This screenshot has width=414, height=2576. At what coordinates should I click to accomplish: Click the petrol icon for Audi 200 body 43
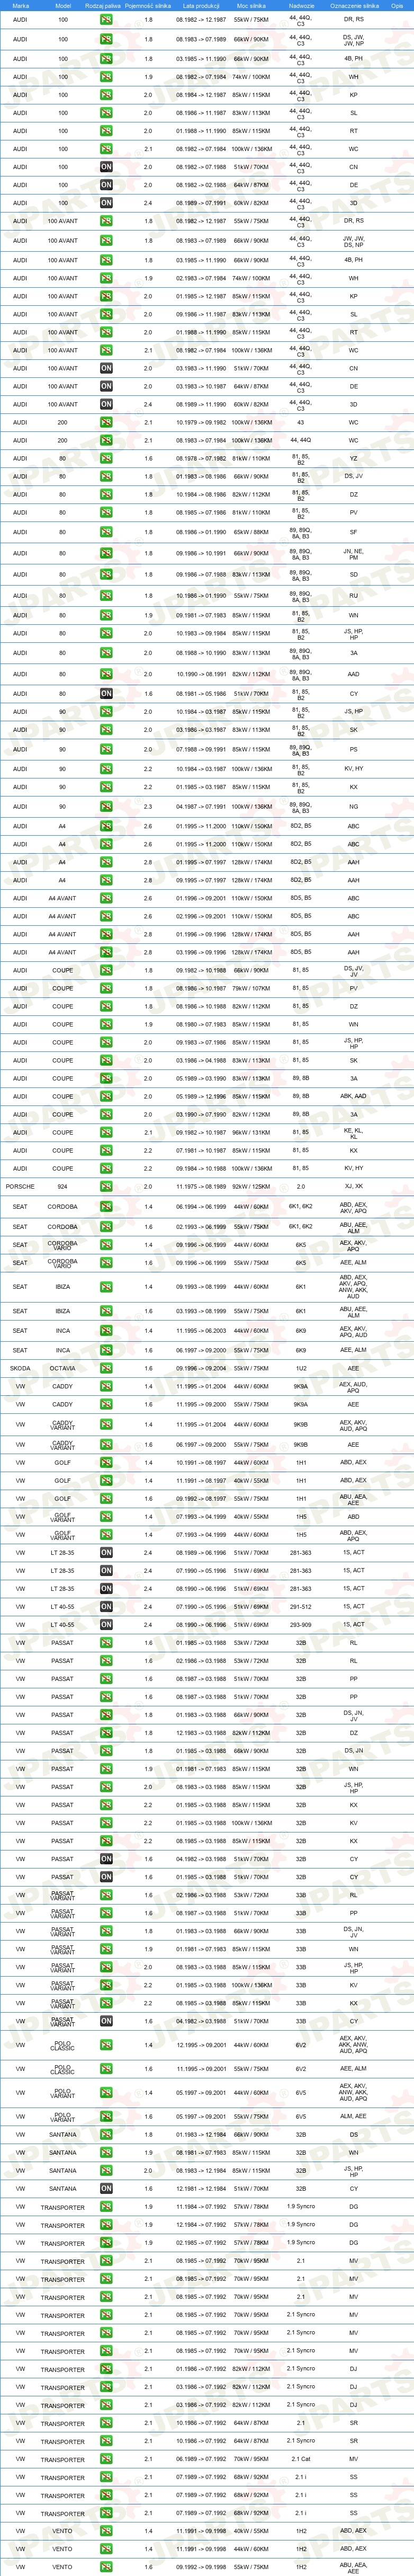pos(106,422)
